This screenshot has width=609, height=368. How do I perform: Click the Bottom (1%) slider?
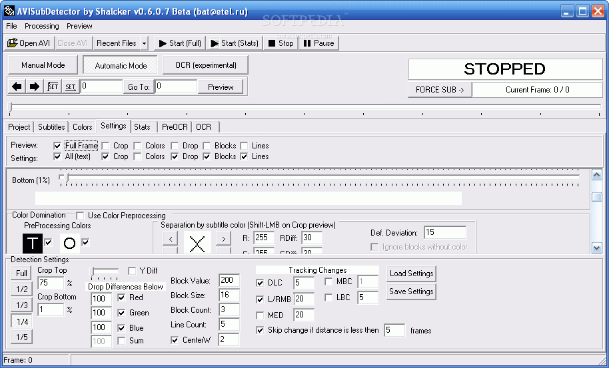coord(320,178)
